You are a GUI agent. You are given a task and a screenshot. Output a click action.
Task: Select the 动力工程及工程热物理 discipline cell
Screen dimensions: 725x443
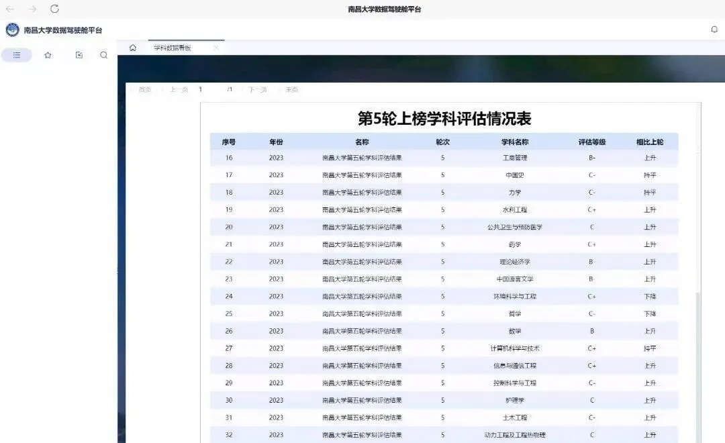(515, 435)
